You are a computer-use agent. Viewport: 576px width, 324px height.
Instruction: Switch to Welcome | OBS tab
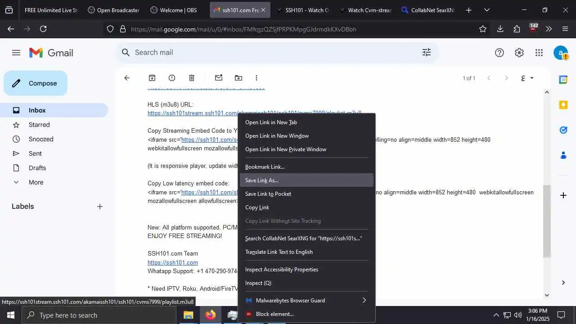176,10
